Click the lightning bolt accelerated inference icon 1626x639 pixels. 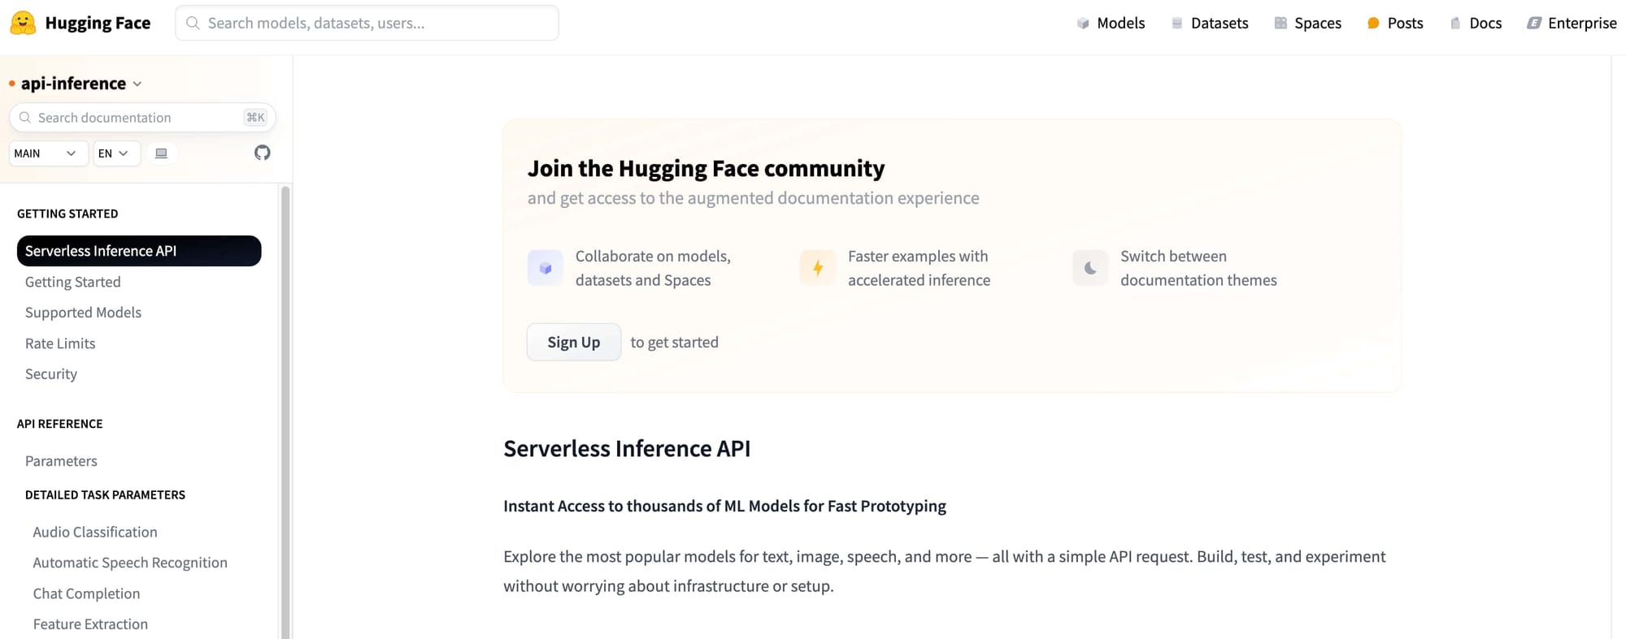818,268
